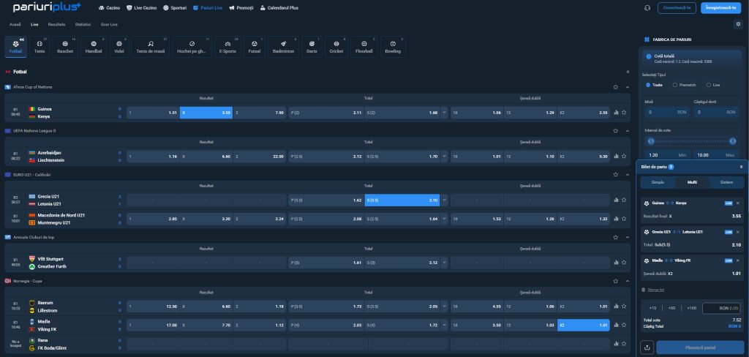749x357 pixels.
Task: Favorite the UEFA Nations League D league
Action: [x=616, y=130]
